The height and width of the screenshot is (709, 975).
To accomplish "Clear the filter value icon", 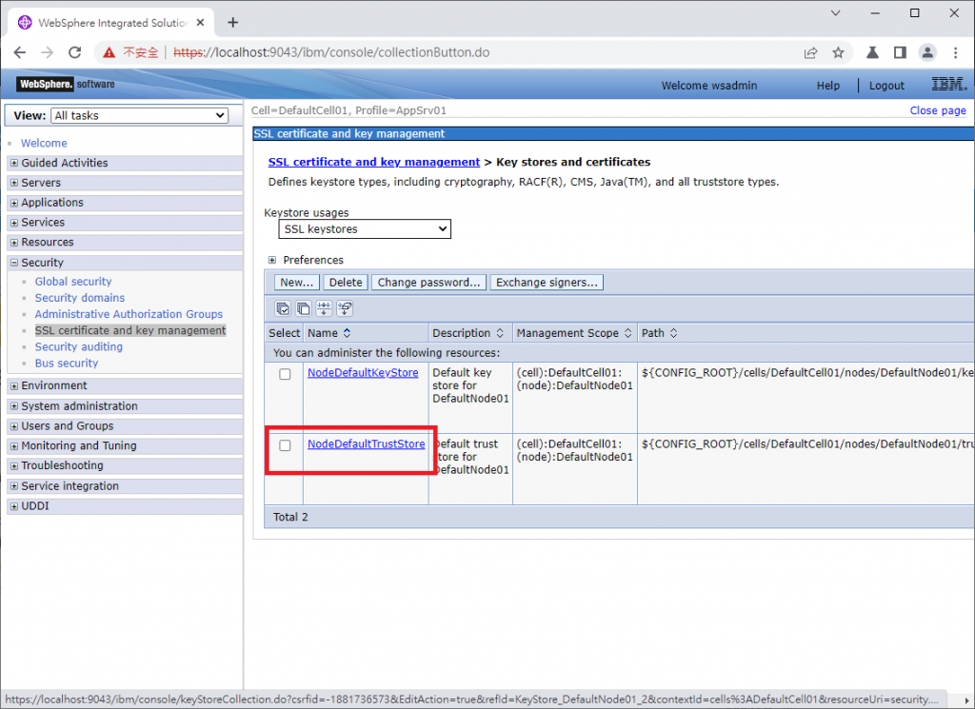I will [x=345, y=308].
